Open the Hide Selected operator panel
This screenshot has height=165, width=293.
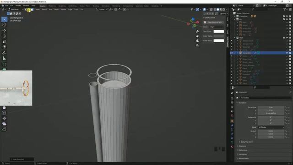(22, 159)
